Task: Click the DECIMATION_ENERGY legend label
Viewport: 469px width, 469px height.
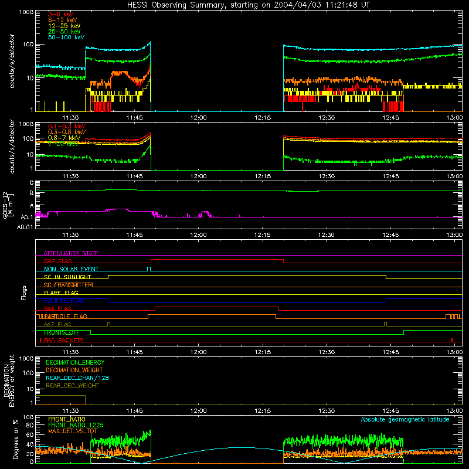Action: [x=75, y=362]
